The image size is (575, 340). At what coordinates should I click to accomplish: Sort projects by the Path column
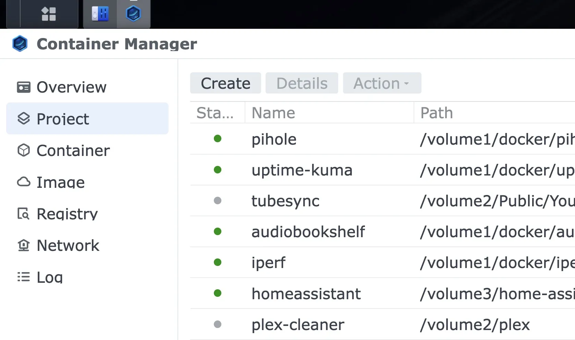(436, 112)
